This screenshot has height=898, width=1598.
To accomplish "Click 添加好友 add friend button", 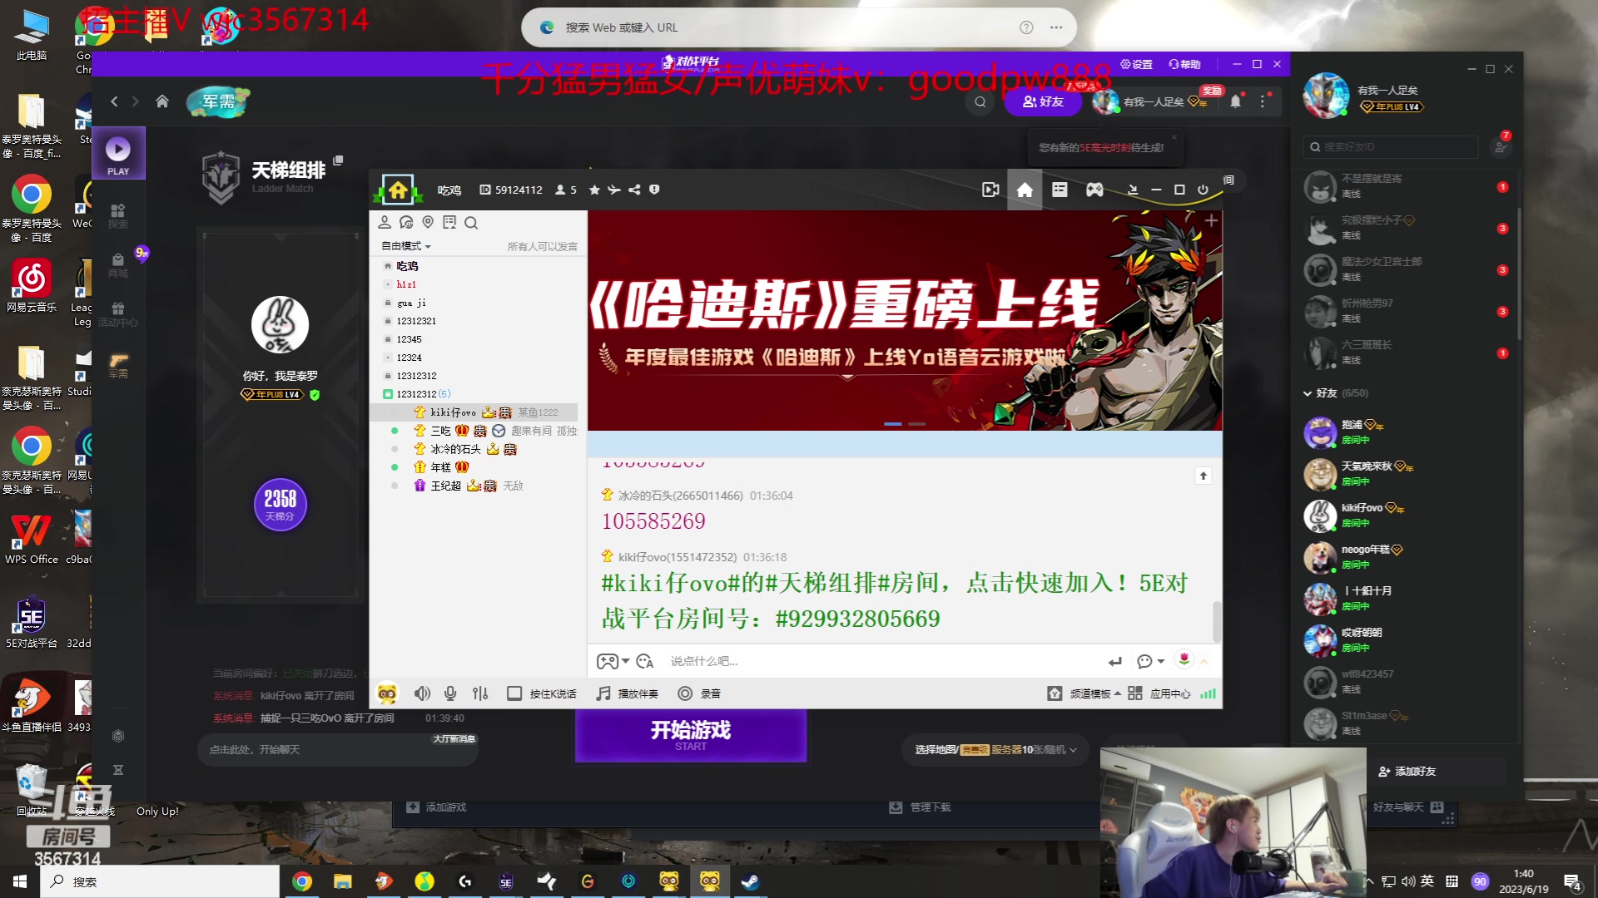I will (1407, 772).
